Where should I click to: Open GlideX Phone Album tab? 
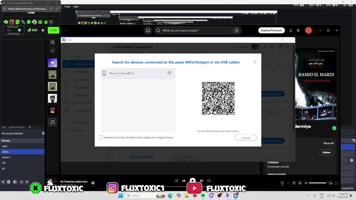81,87
